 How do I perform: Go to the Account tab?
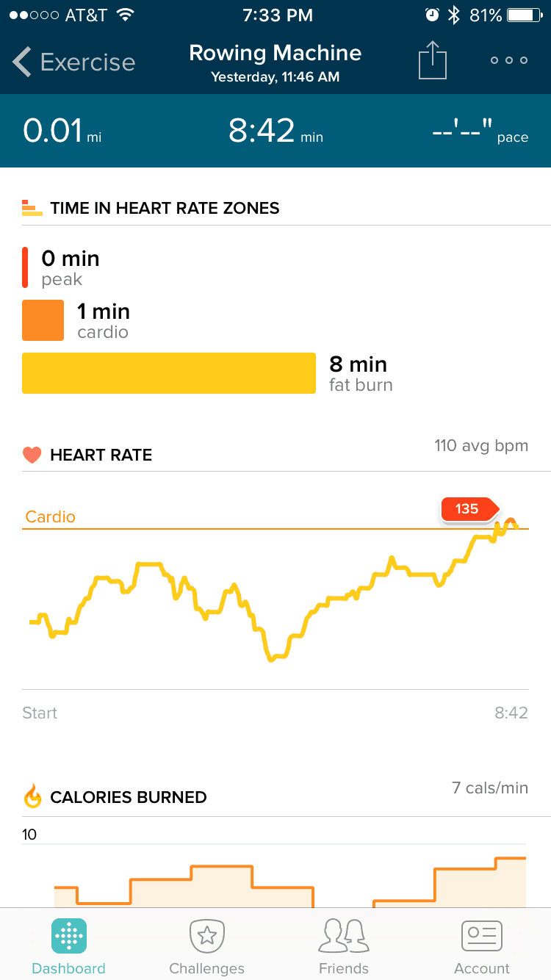[482, 948]
